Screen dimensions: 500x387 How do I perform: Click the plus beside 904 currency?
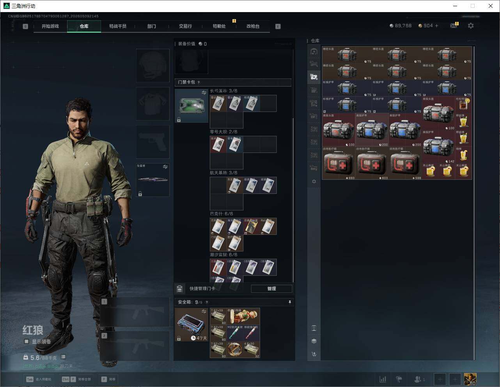coord(437,26)
